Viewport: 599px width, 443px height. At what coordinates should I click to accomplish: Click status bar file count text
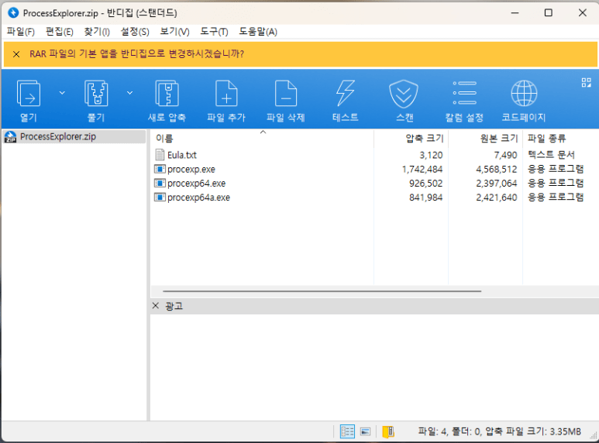(499, 431)
